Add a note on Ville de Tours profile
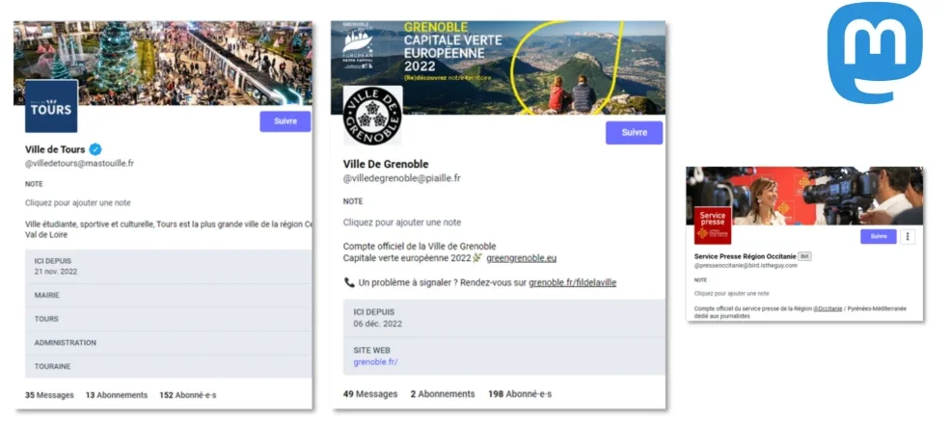The width and height of the screenshot is (950, 422). click(x=77, y=203)
